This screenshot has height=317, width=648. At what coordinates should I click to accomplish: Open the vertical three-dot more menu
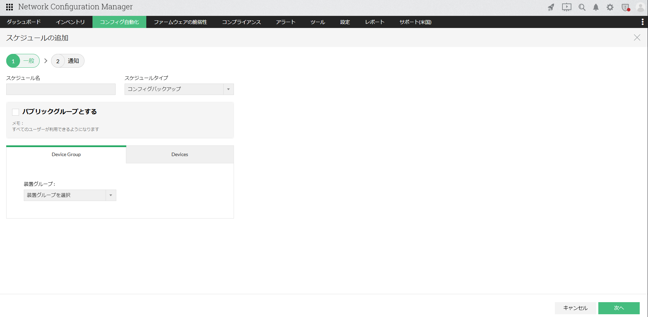point(642,22)
